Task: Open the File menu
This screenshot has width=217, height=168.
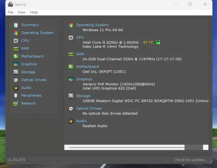Action: (11, 12)
